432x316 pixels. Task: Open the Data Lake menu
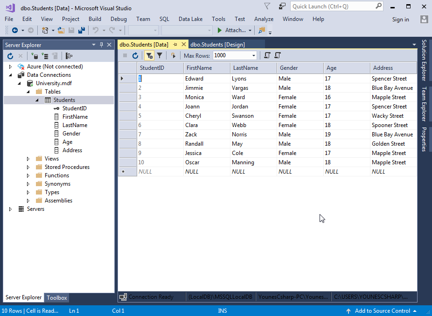click(190, 19)
